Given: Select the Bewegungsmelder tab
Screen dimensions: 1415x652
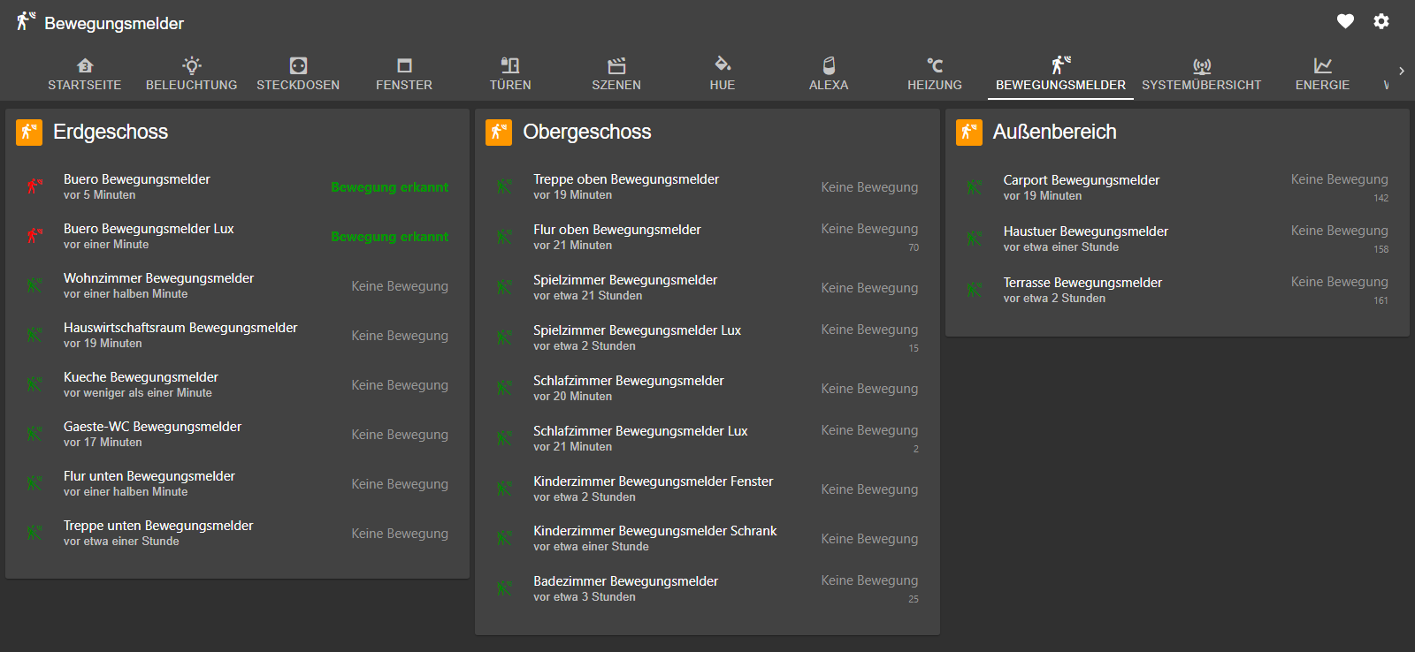Looking at the screenshot, I should click(x=1060, y=74).
